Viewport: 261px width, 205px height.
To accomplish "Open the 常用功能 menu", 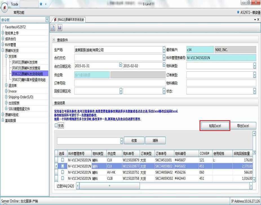I will 19,13.
